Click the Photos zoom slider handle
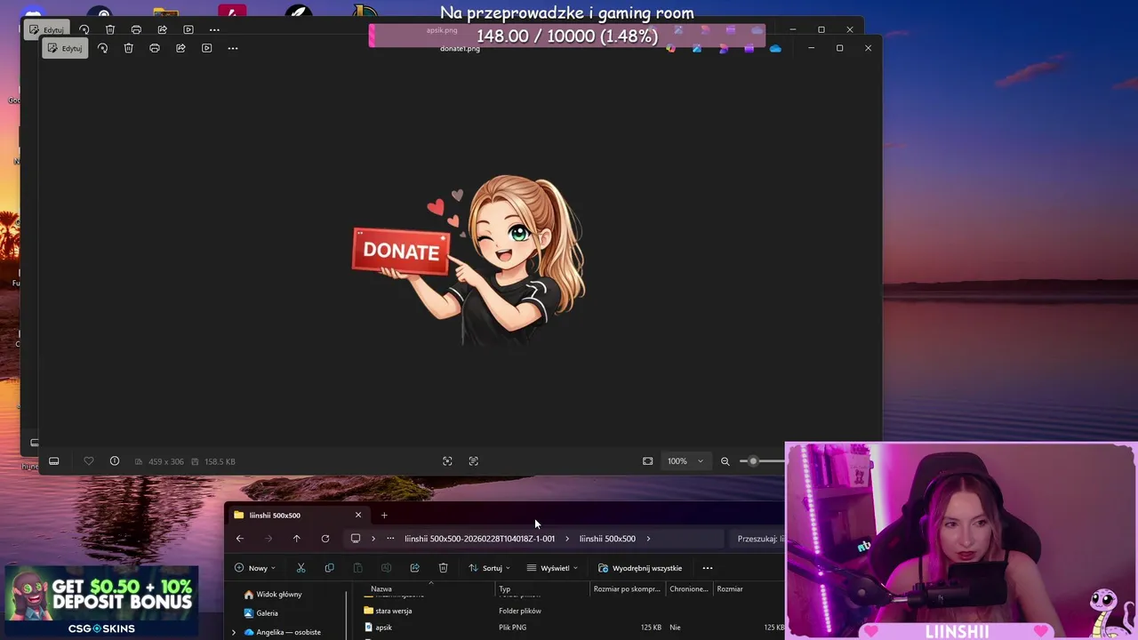The image size is (1138, 640). (x=753, y=461)
